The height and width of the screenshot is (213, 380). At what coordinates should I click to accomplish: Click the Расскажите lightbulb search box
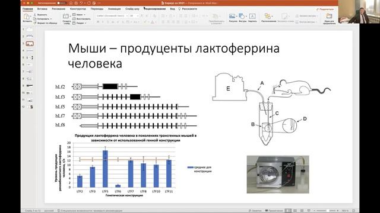click(x=188, y=9)
